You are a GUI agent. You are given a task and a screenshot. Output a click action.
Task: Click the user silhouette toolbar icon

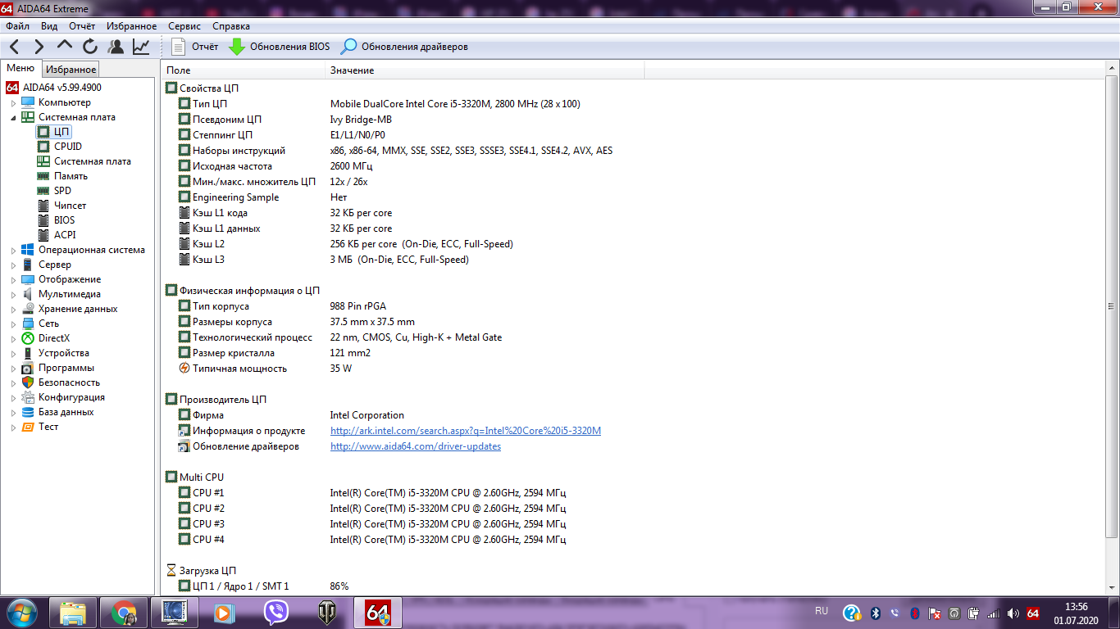[x=116, y=47]
